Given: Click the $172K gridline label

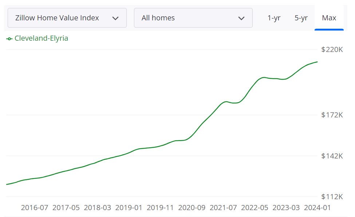Looking at the screenshot, I should point(332,115).
